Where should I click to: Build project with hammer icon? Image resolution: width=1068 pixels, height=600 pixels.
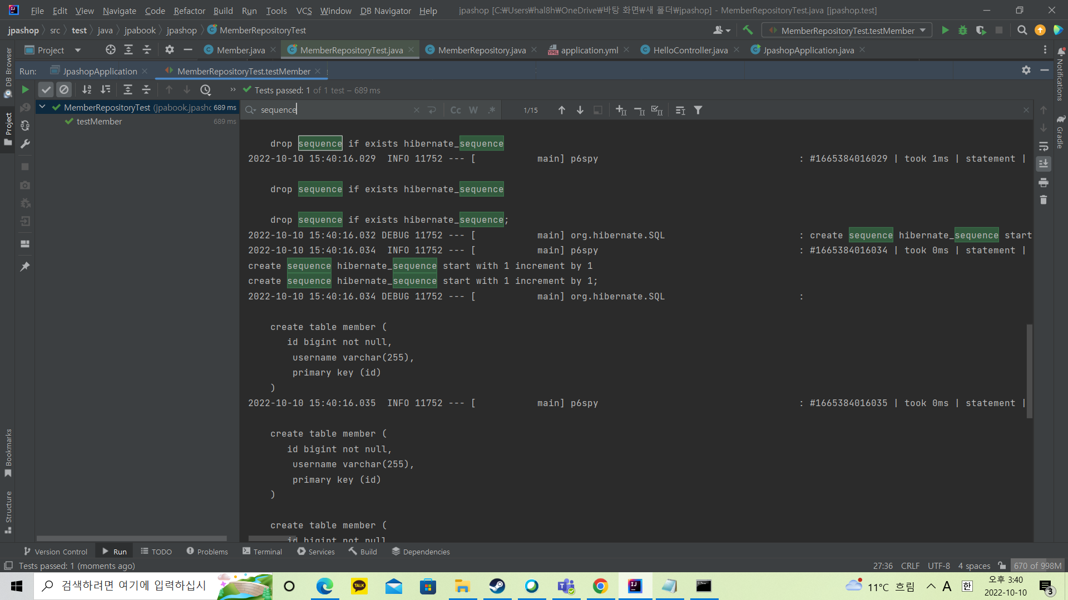pyautogui.click(x=748, y=30)
